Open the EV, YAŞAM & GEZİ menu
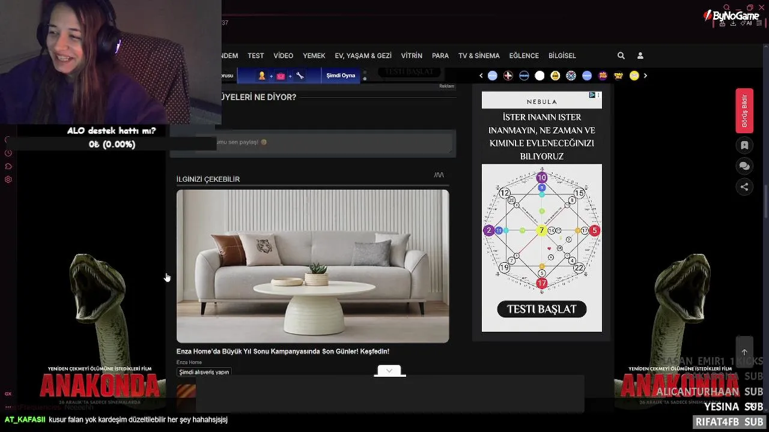The height and width of the screenshot is (432, 769). pos(363,56)
